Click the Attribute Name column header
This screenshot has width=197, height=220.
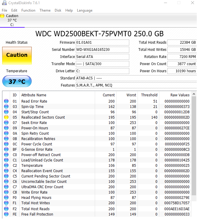[x=57, y=95]
